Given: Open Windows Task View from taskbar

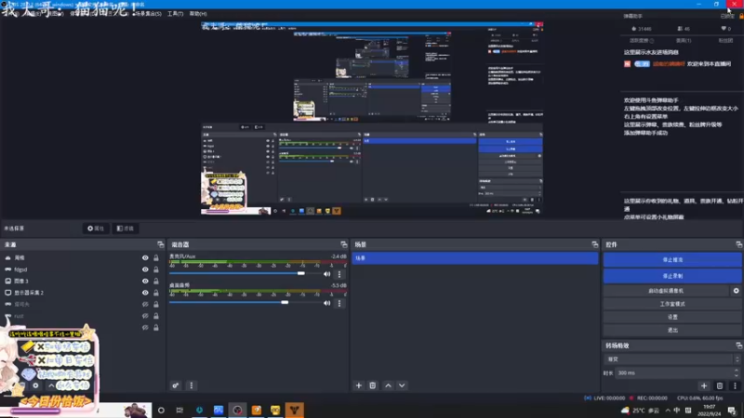Looking at the screenshot, I should 179,410.
